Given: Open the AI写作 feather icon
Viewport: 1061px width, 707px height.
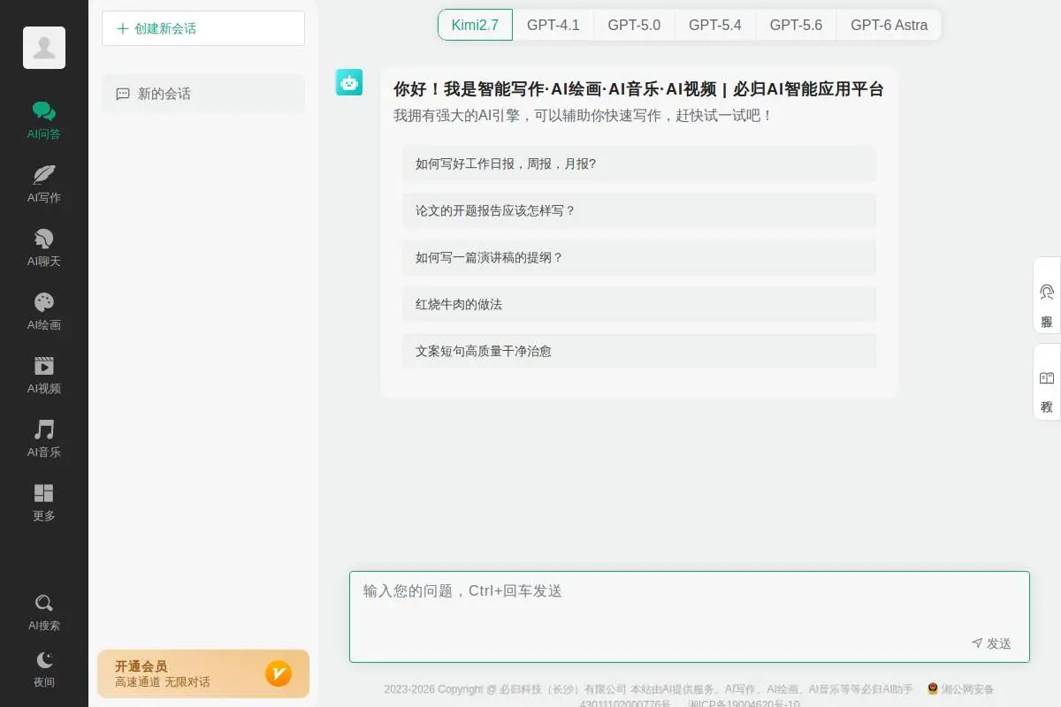Looking at the screenshot, I should [44, 175].
